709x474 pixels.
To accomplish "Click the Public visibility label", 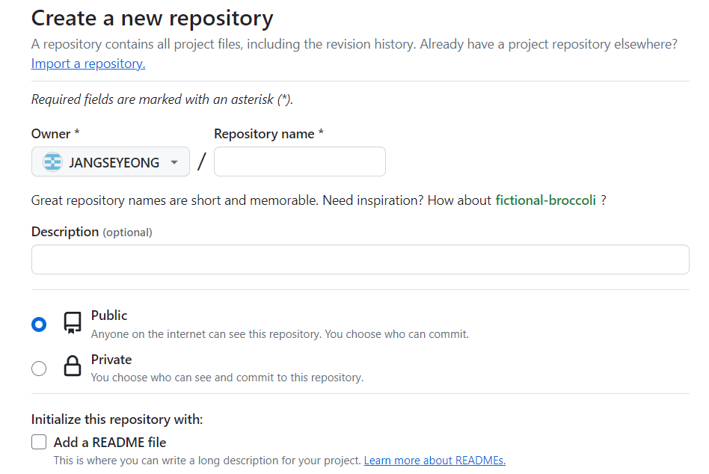I will click(109, 316).
